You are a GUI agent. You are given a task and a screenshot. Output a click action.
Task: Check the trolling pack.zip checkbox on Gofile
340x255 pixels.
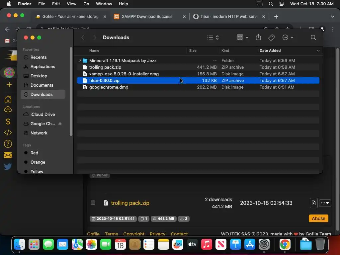[x=93, y=203]
